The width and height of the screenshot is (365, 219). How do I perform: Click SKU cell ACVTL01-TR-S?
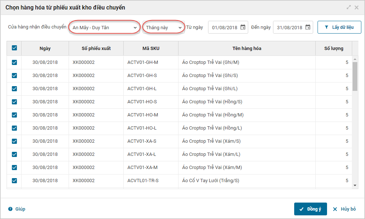(151, 181)
